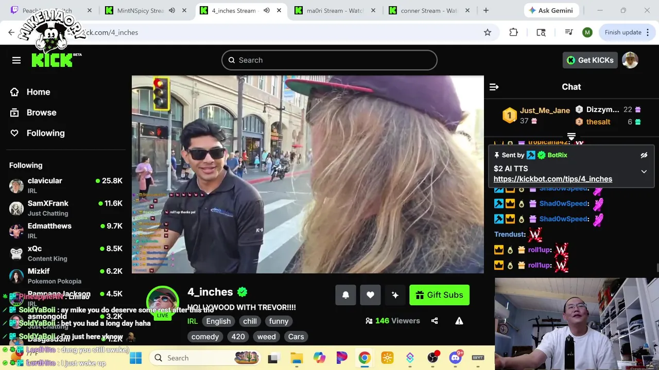Select the Cars tag
The width and height of the screenshot is (659, 370).
(x=296, y=337)
